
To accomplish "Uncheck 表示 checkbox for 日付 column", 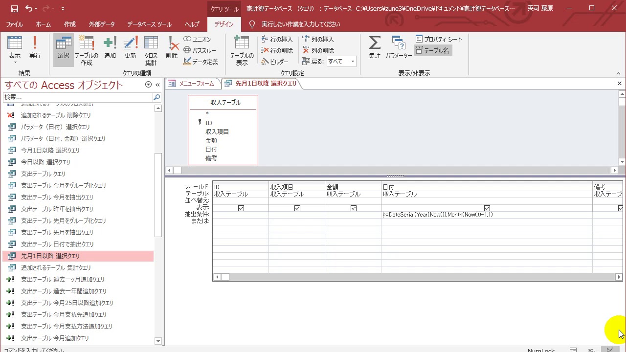I will point(487,208).
